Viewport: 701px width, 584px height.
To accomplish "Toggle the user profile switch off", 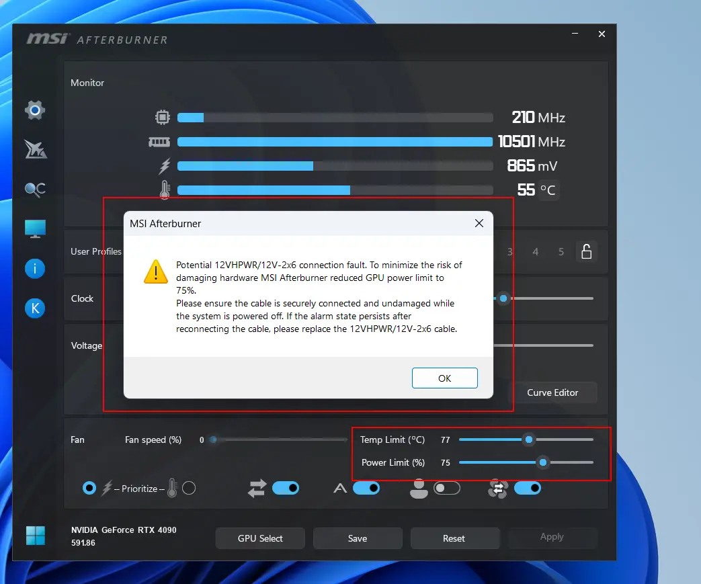I will (447, 489).
